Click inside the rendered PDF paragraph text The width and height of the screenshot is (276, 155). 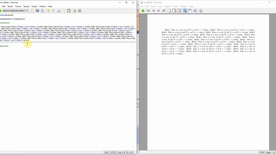click(208, 42)
